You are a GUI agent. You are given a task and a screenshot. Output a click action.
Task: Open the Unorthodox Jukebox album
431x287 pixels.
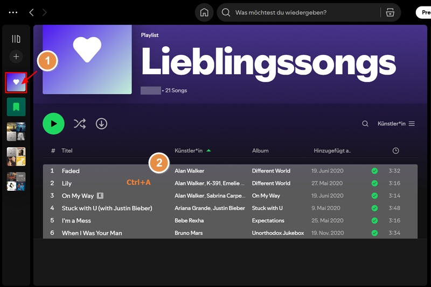click(278, 233)
